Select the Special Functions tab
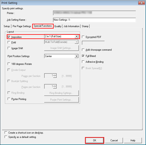146x145 pixels. 43,26
